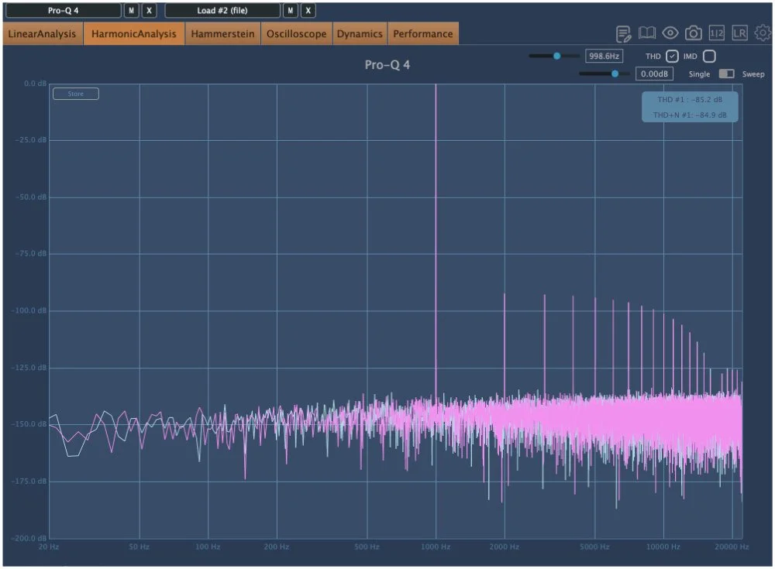Click the 1000 Hz axis label
The width and height of the screenshot is (775, 569).
coord(436,547)
